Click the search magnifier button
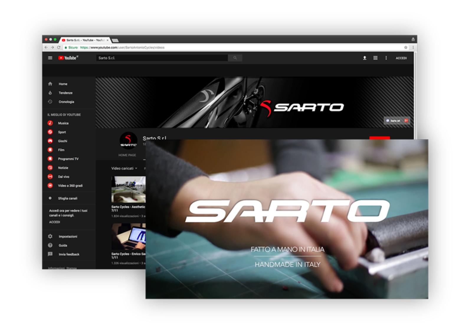 (235, 58)
